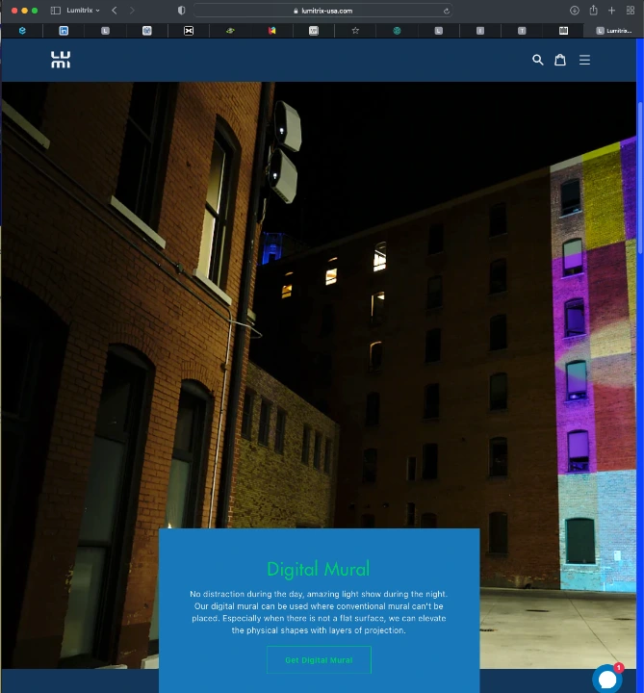
Task: Open the shopping bag cart icon
Action: [x=560, y=60]
